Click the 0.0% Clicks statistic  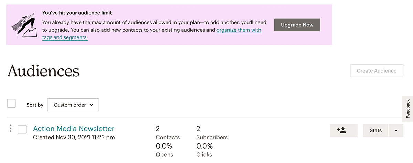click(204, 146)
